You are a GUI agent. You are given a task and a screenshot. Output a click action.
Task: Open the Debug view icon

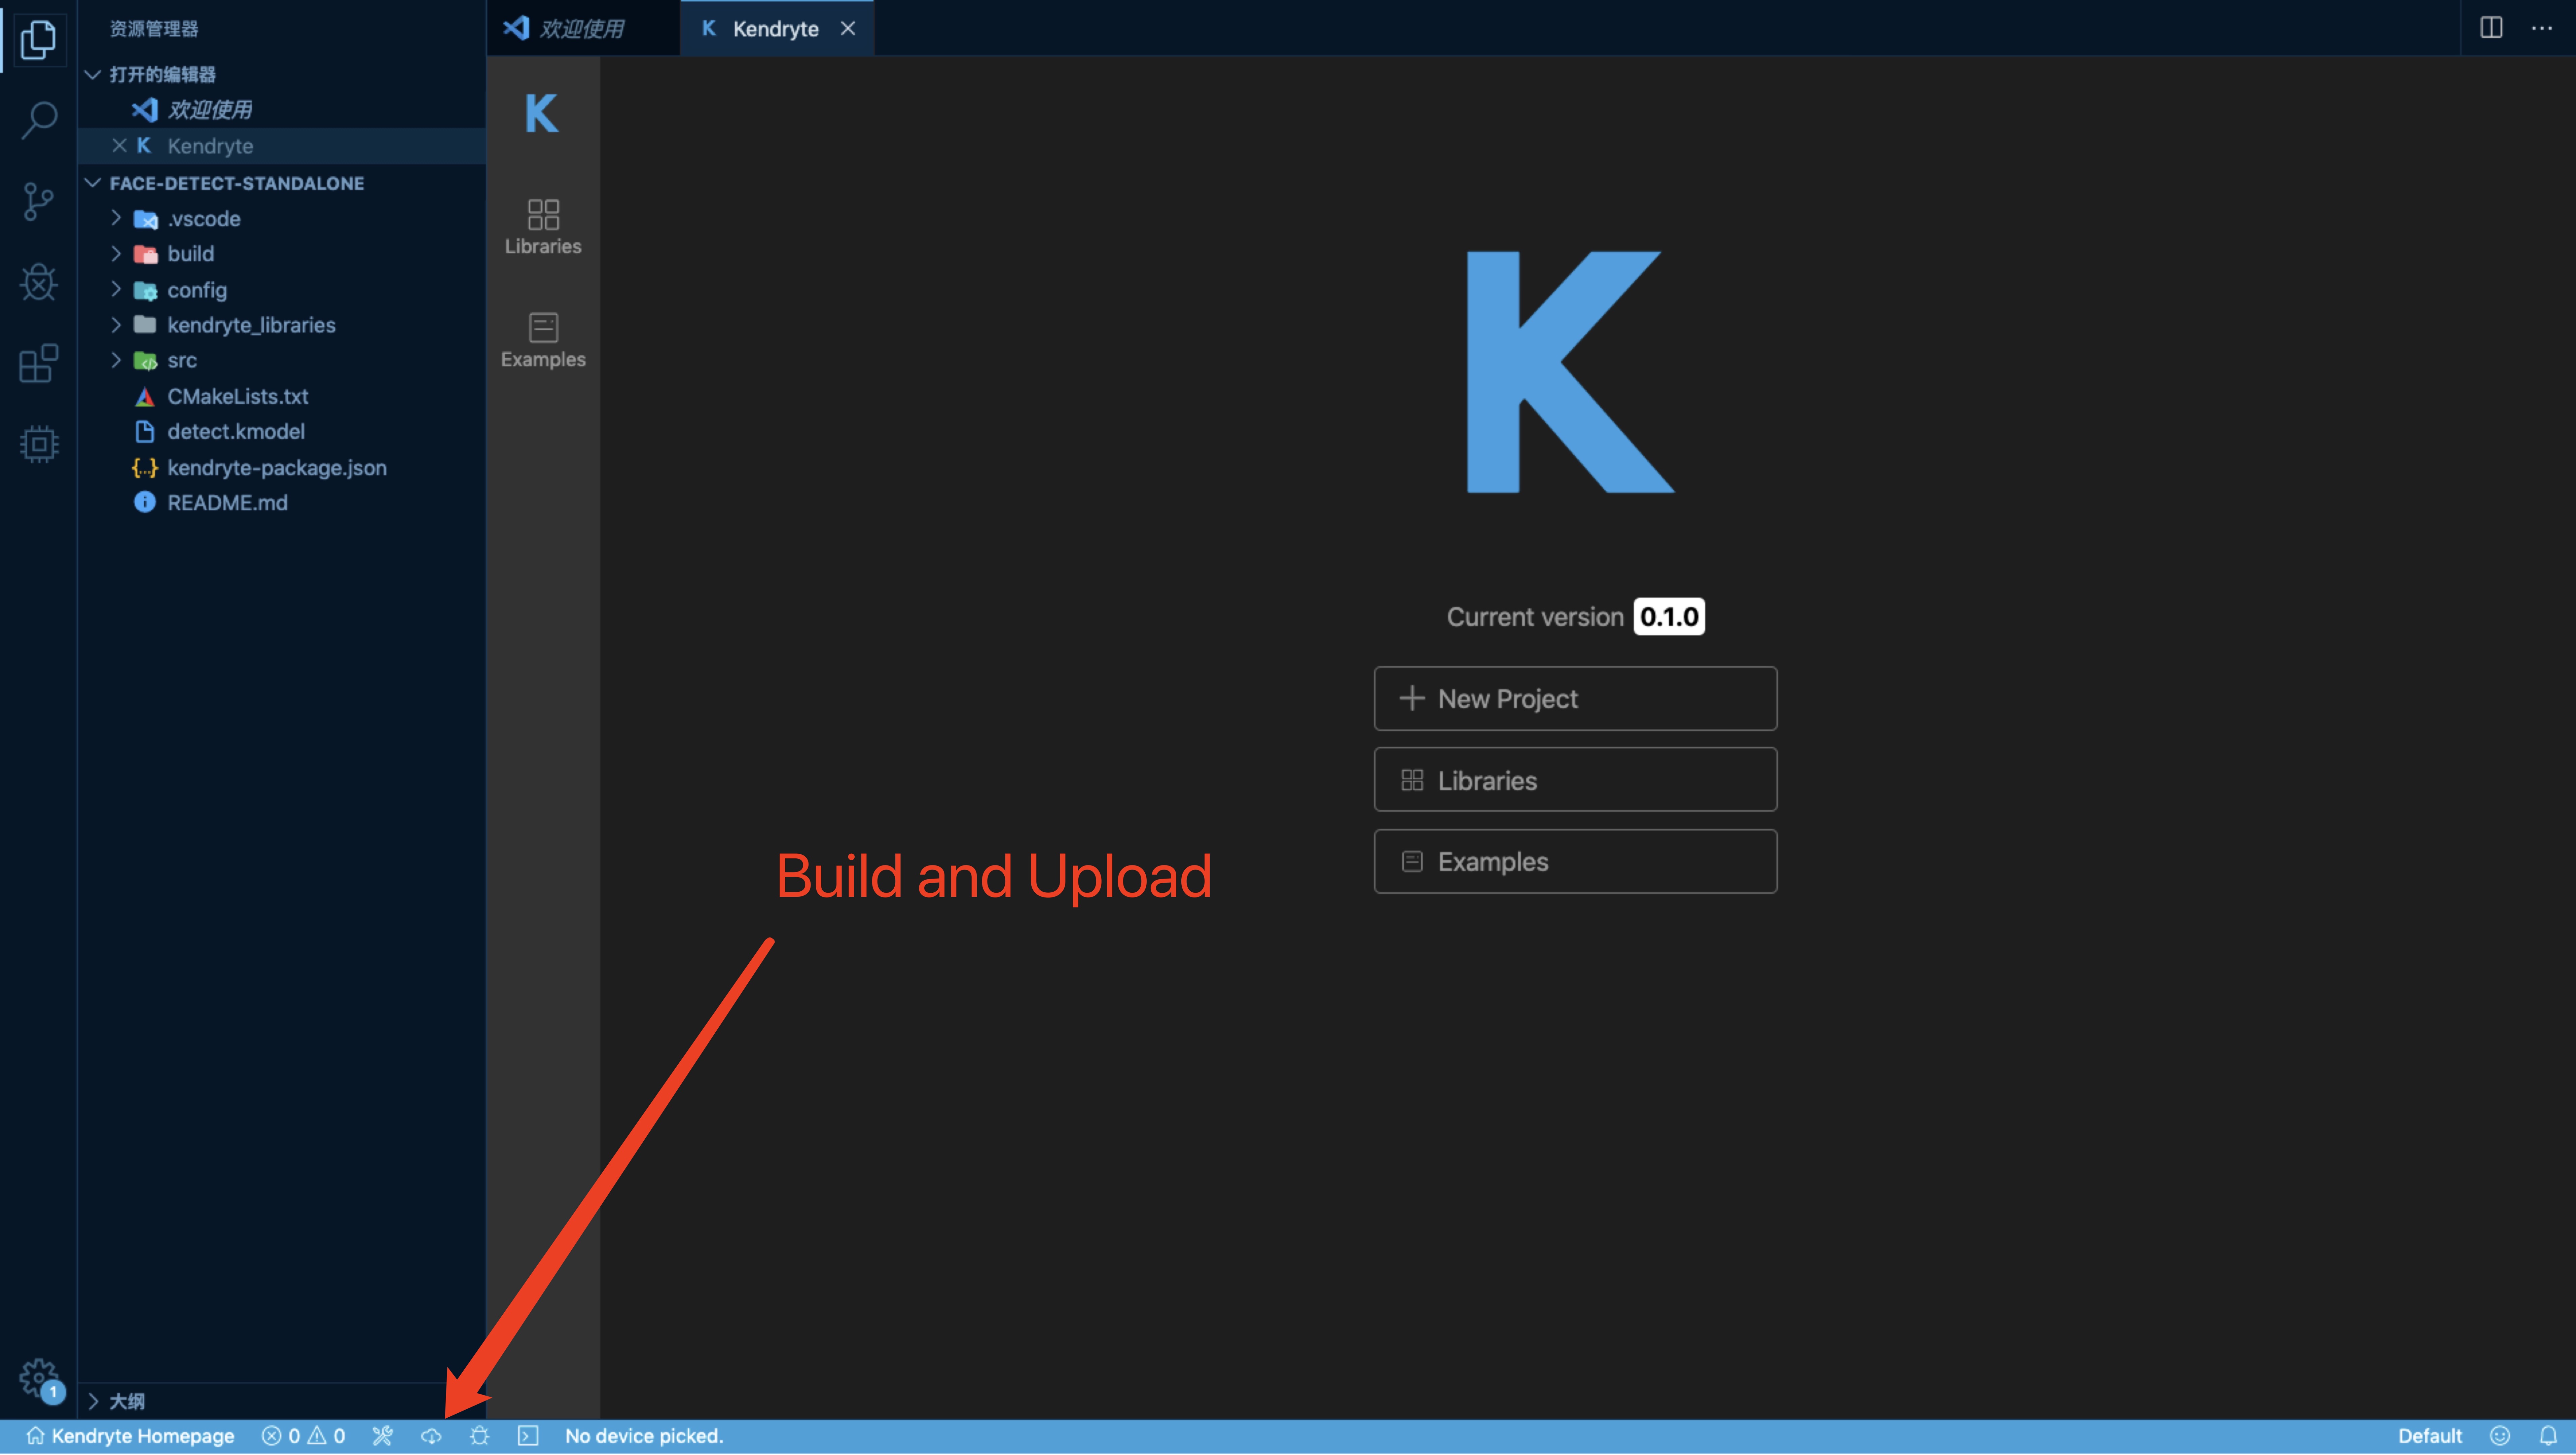[38, 282]
